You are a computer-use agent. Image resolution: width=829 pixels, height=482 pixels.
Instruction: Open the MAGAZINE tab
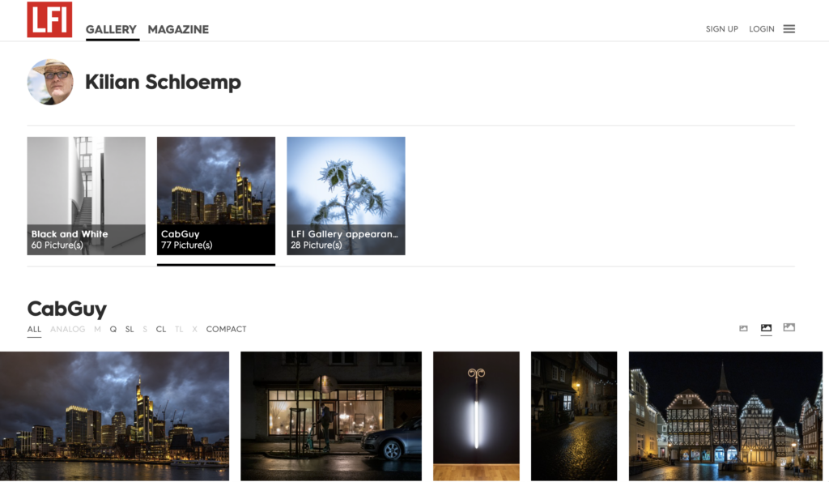point(178,30)
